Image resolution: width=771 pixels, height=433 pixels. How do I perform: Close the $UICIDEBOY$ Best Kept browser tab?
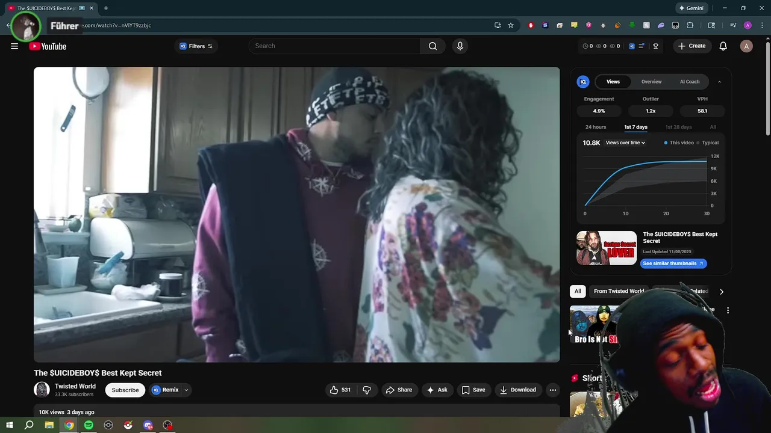[92, 8]
